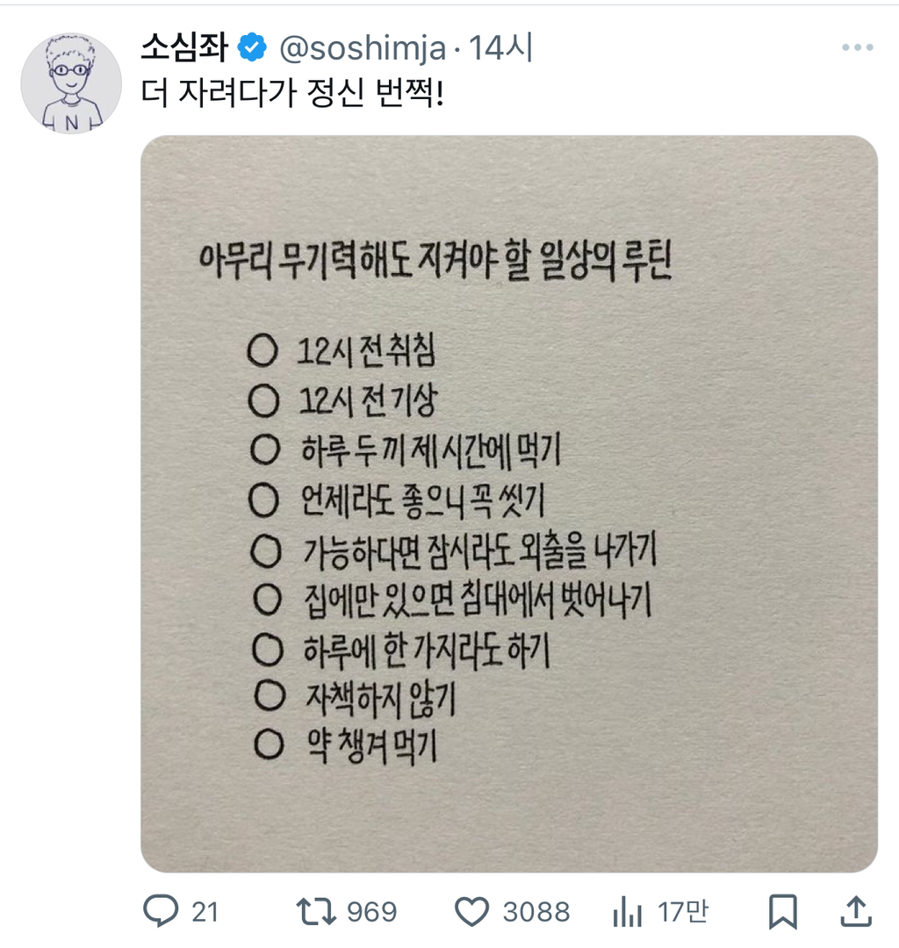Screen dimensions: 899x948
Task: Open the 14시 timestamp link
Action: pyautogui.click(x=501, y=48)
